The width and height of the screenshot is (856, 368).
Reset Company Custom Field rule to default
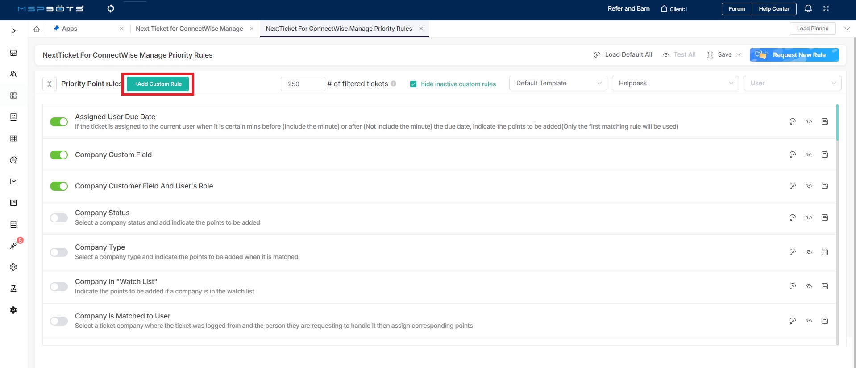793,155
